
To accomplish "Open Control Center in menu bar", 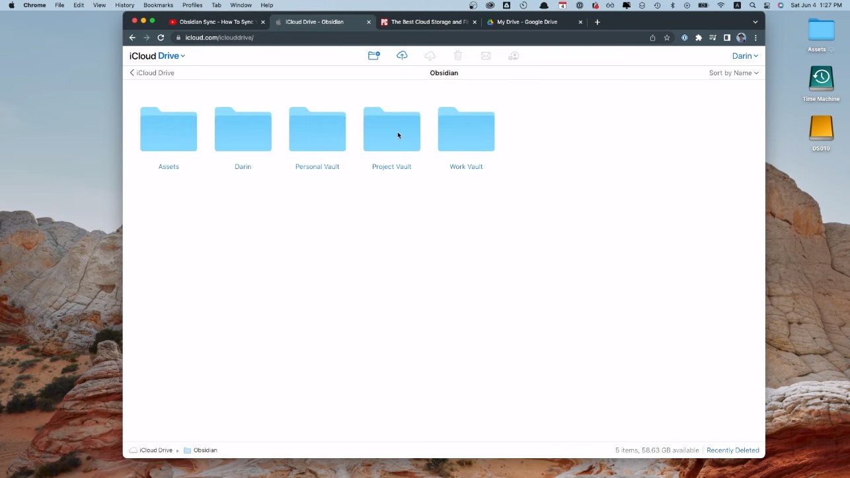I will (x=767, y=5).
